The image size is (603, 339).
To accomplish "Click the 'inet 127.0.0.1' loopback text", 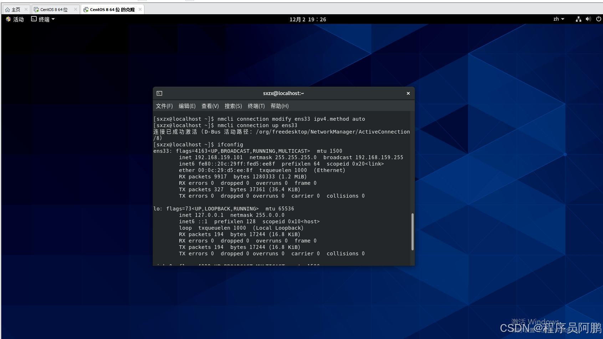I will pyautogui.click(x=201, y=215).
